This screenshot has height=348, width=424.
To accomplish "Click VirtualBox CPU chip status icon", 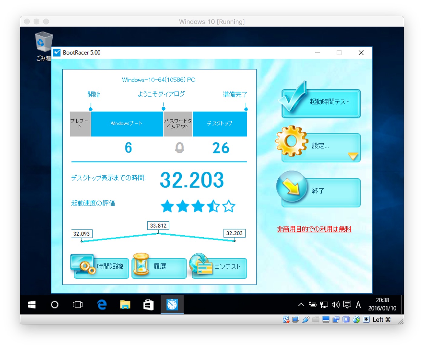I will click(346, 320).
